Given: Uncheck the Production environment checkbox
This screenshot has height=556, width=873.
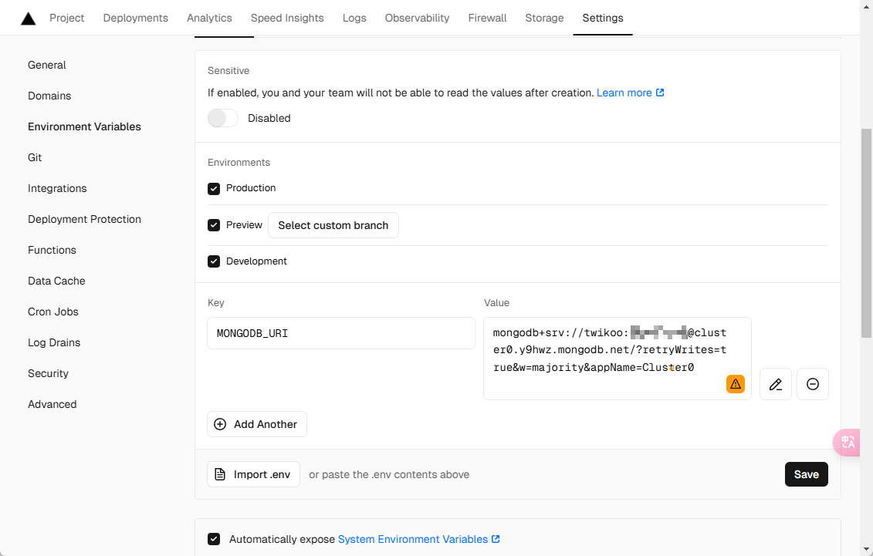Looking at the screenshot, I should (214, 188).
